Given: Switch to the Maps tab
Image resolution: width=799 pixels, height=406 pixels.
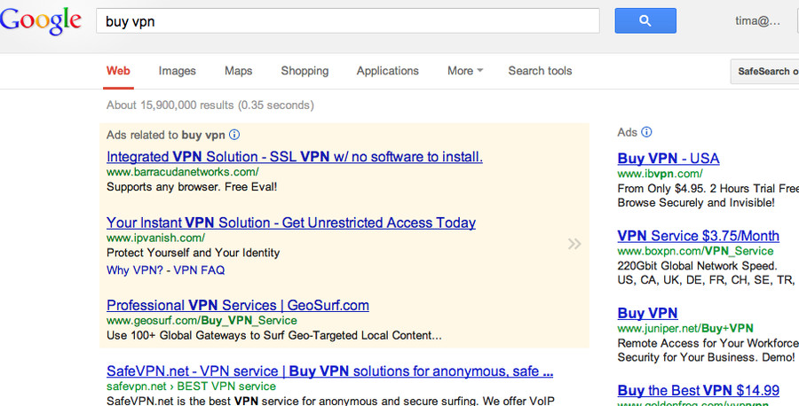Looking at the screenshot, I should 239,71.
